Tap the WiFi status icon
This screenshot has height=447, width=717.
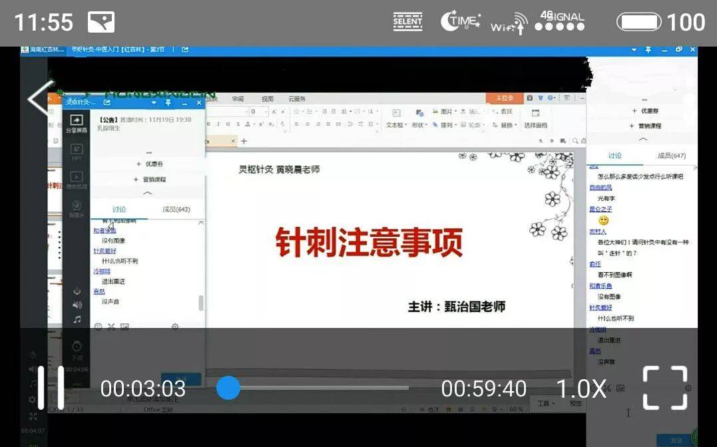click(x=509, y=23)
